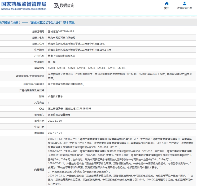Viewport: 197px width, 186px height.
Task: Click the product name 等离子双极电切电凝系统
Action: pyautogui.click(x=62, y=56)
